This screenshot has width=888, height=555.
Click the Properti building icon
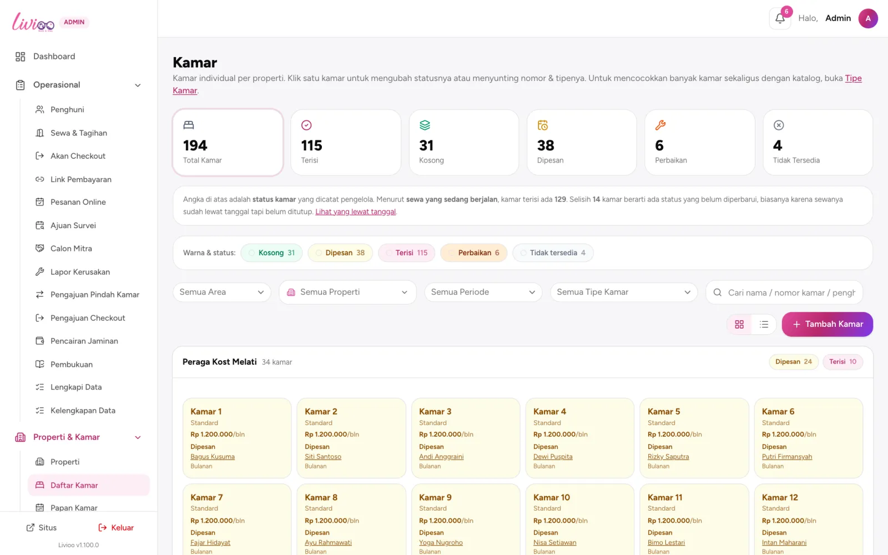tap(40, 462)
